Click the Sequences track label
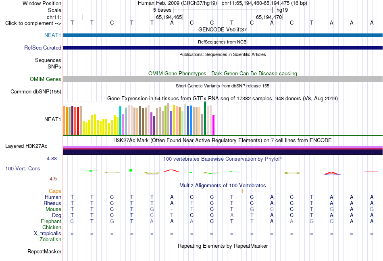Image resolution: width=383 pixels, height=261 pixels. tap(48, 60)
